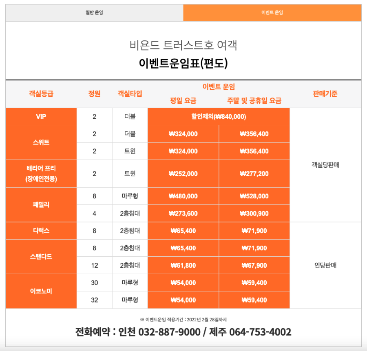Click the 주말 및 공휴일 요금 header
Viewport: 367px width, 351px height.
(254, 101)
